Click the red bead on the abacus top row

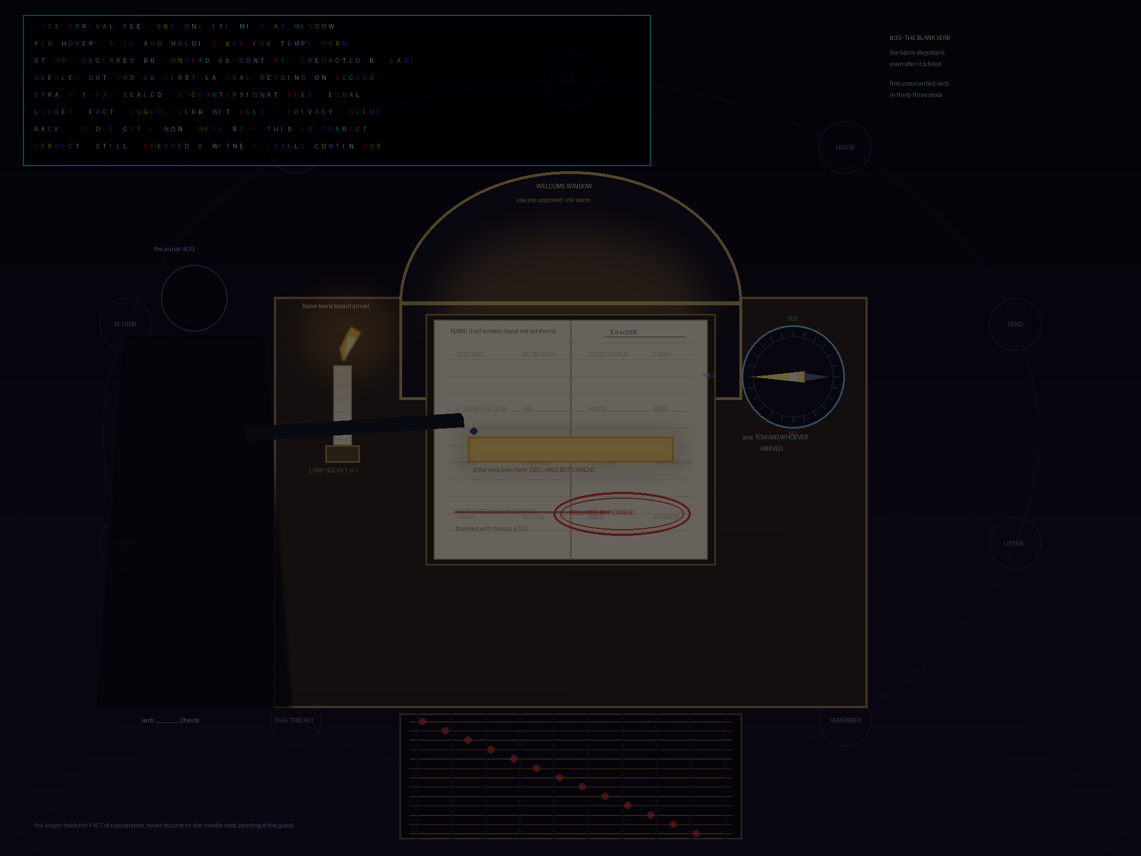click(x=422, y=721)
